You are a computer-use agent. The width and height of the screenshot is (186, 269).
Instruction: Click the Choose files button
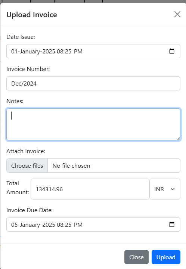27,166
